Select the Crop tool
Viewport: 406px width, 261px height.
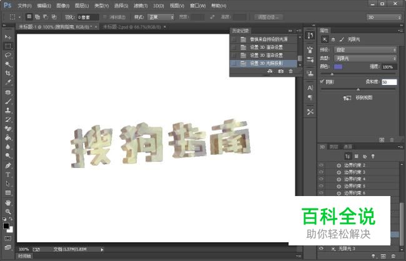(8, 73)
